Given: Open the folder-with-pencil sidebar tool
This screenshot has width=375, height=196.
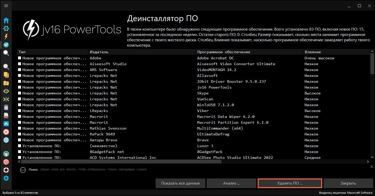Looking at the screenshot, I should click(x=6, y=83).
